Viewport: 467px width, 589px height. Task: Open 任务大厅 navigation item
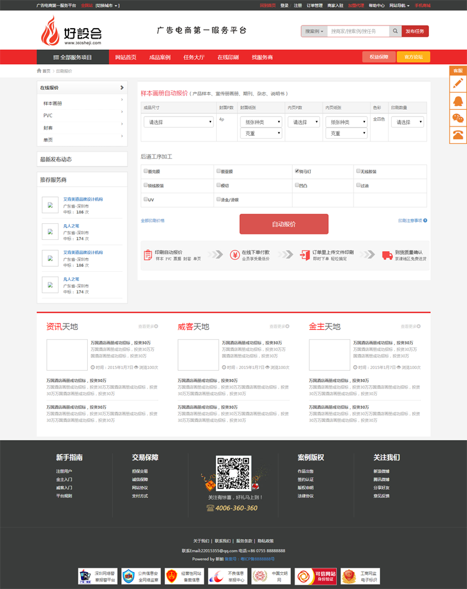coord(194,57)
